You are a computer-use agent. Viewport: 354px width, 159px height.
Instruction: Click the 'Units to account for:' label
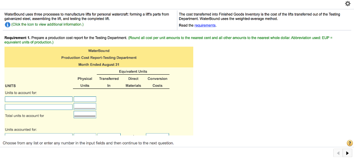[21, 93]
